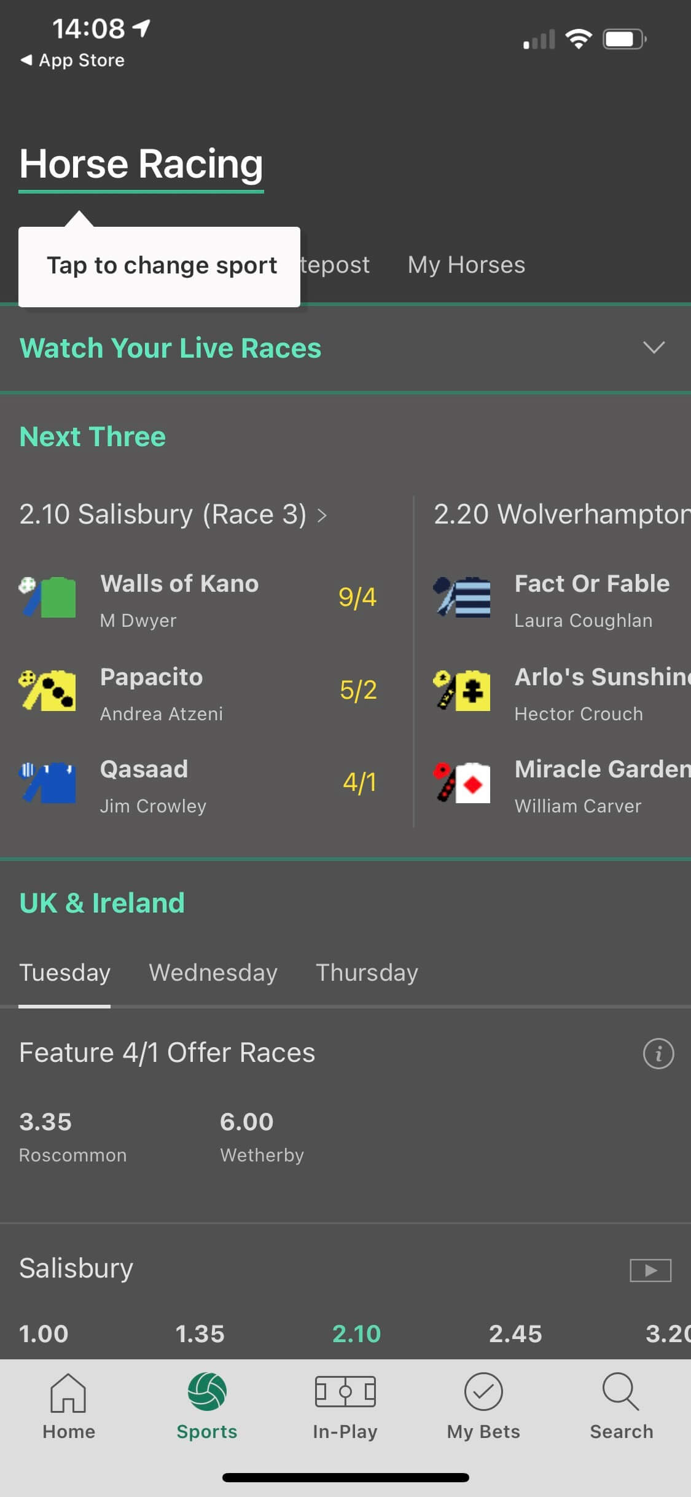Tap the info icon beside Feature 4/1 Offer Races
This screenshot has height=1497, width=691.
(658, 1053)
